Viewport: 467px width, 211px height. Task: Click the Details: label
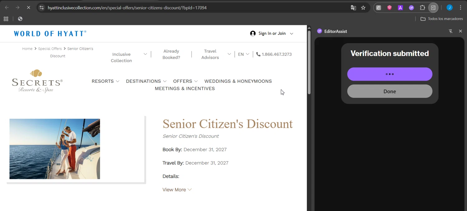point(171,176)
